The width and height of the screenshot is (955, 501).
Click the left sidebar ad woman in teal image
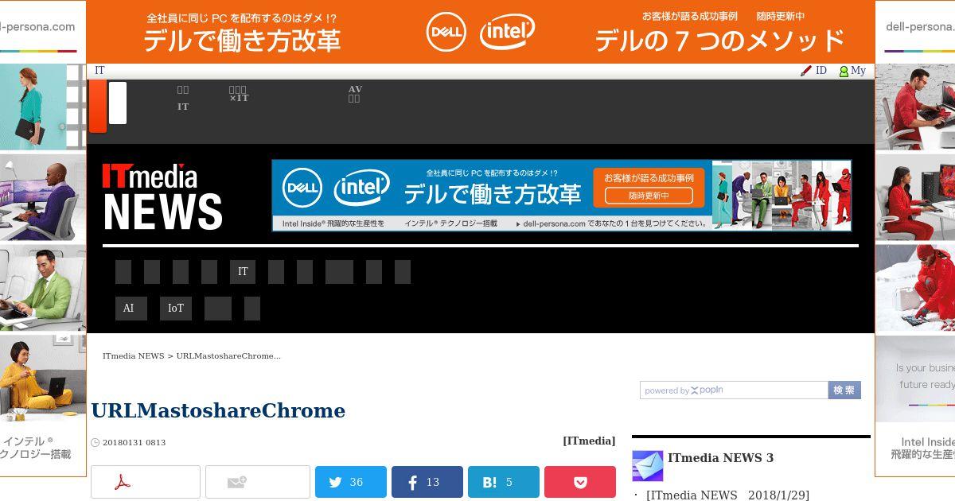43,107
